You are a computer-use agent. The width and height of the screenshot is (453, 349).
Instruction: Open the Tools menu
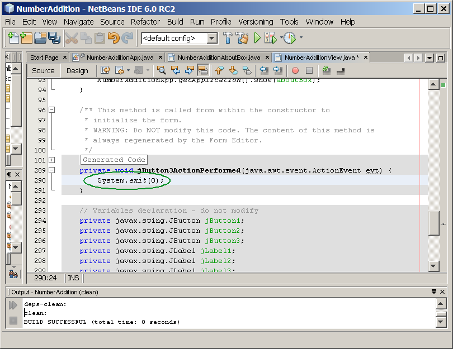tap(289, 22)
